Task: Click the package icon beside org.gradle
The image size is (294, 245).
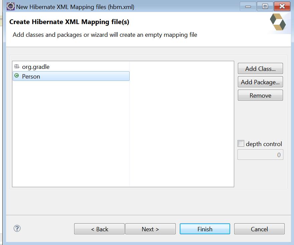Action: point(16,67)
